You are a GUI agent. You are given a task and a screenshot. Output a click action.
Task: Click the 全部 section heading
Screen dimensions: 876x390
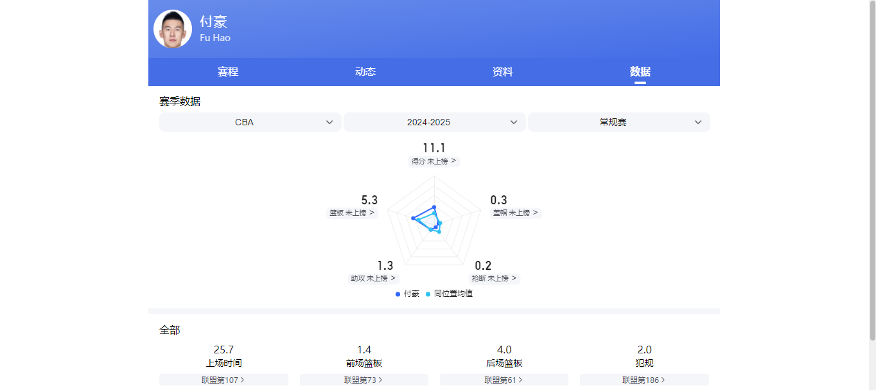[x=170, y=330]
